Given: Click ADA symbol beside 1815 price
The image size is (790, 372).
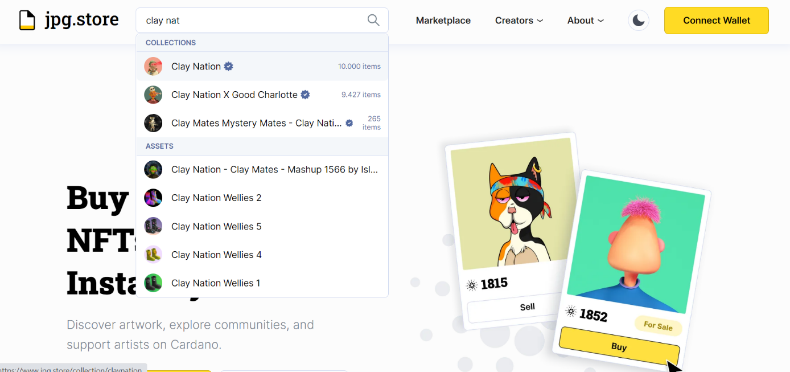Looking at the screenshot, I should pyautogui.click(x=472, y=285).
